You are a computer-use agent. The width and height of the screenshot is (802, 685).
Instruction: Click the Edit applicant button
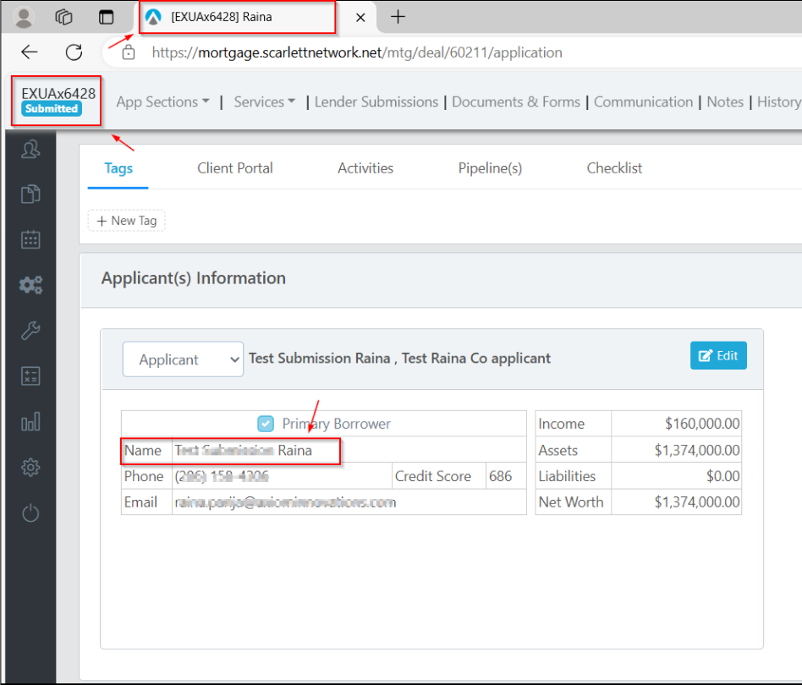pos(718,356)
